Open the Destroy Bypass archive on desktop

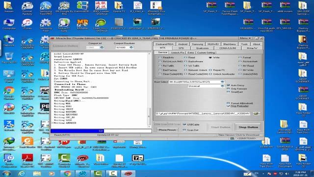coord(303,25)
